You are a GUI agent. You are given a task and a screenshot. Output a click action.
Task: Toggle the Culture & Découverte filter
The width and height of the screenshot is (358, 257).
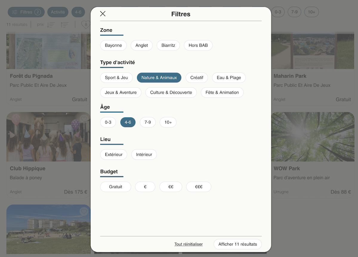171,92
